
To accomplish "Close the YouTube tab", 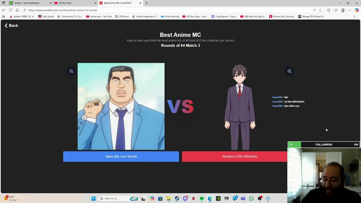I will point(95,3).
